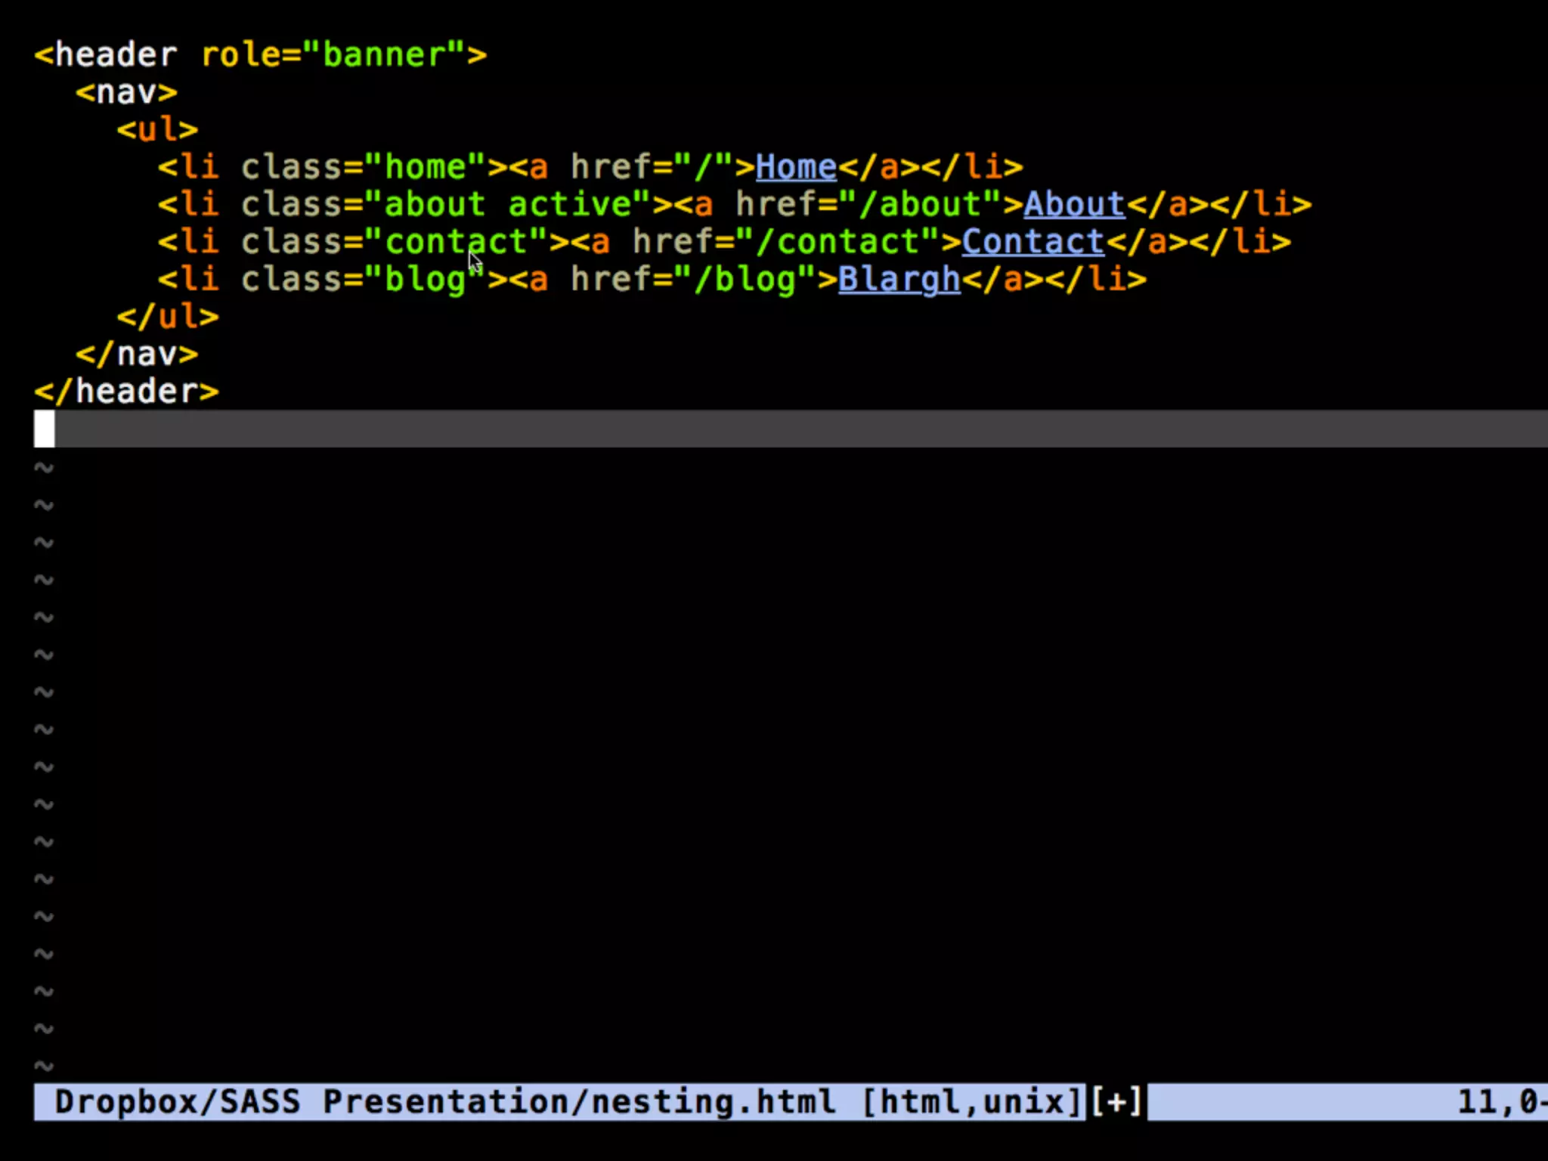1548x1161 pixels.
Task: Click the white block cursor
Action: 44,429
